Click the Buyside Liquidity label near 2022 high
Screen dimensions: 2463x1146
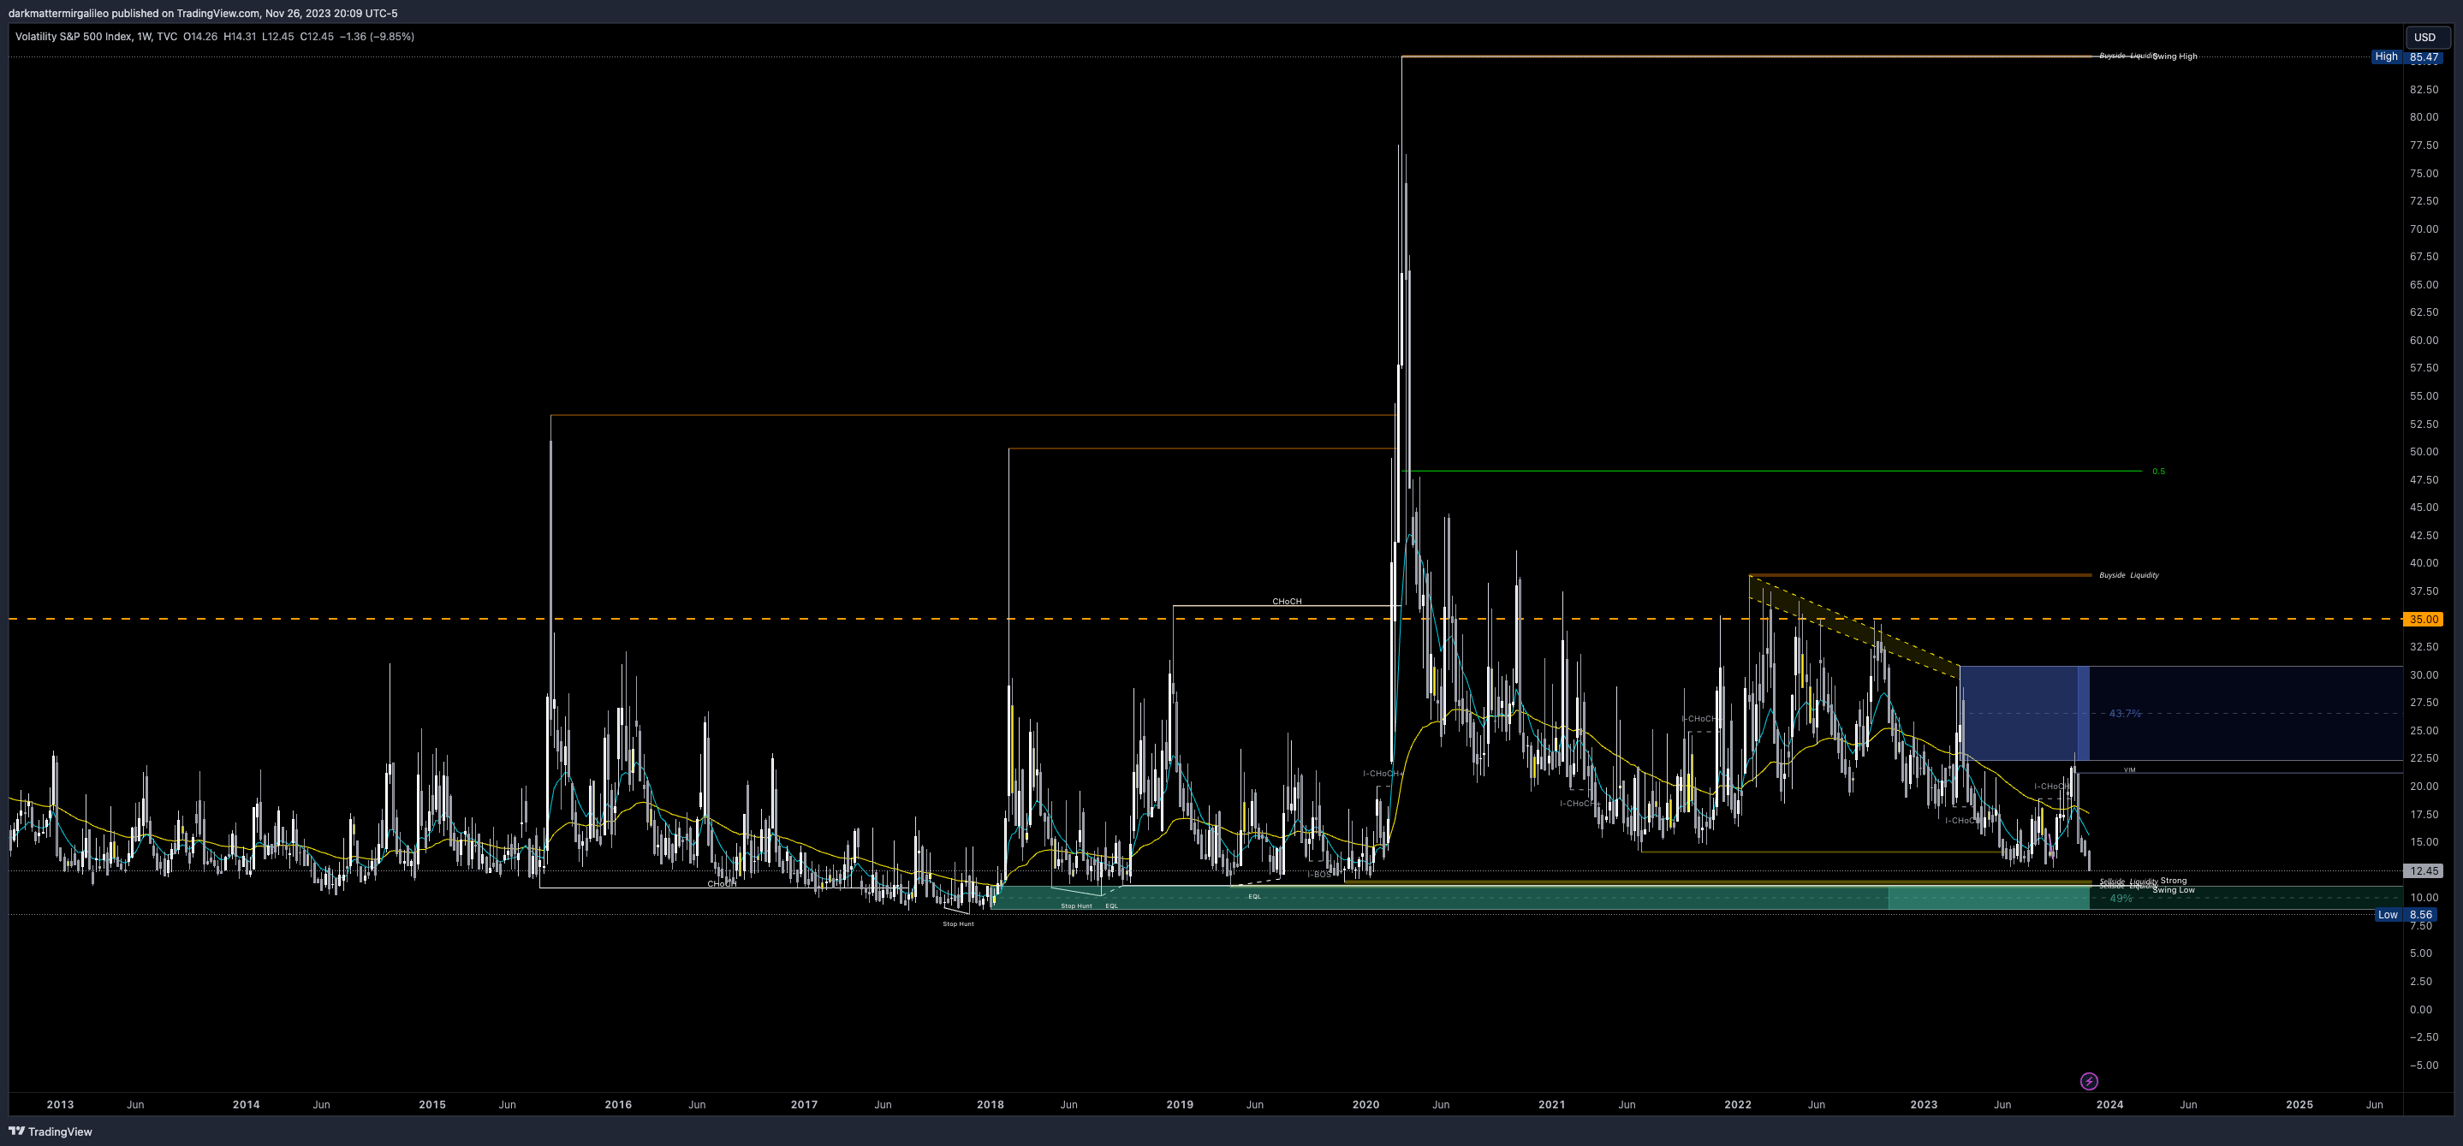point(2128,575)
